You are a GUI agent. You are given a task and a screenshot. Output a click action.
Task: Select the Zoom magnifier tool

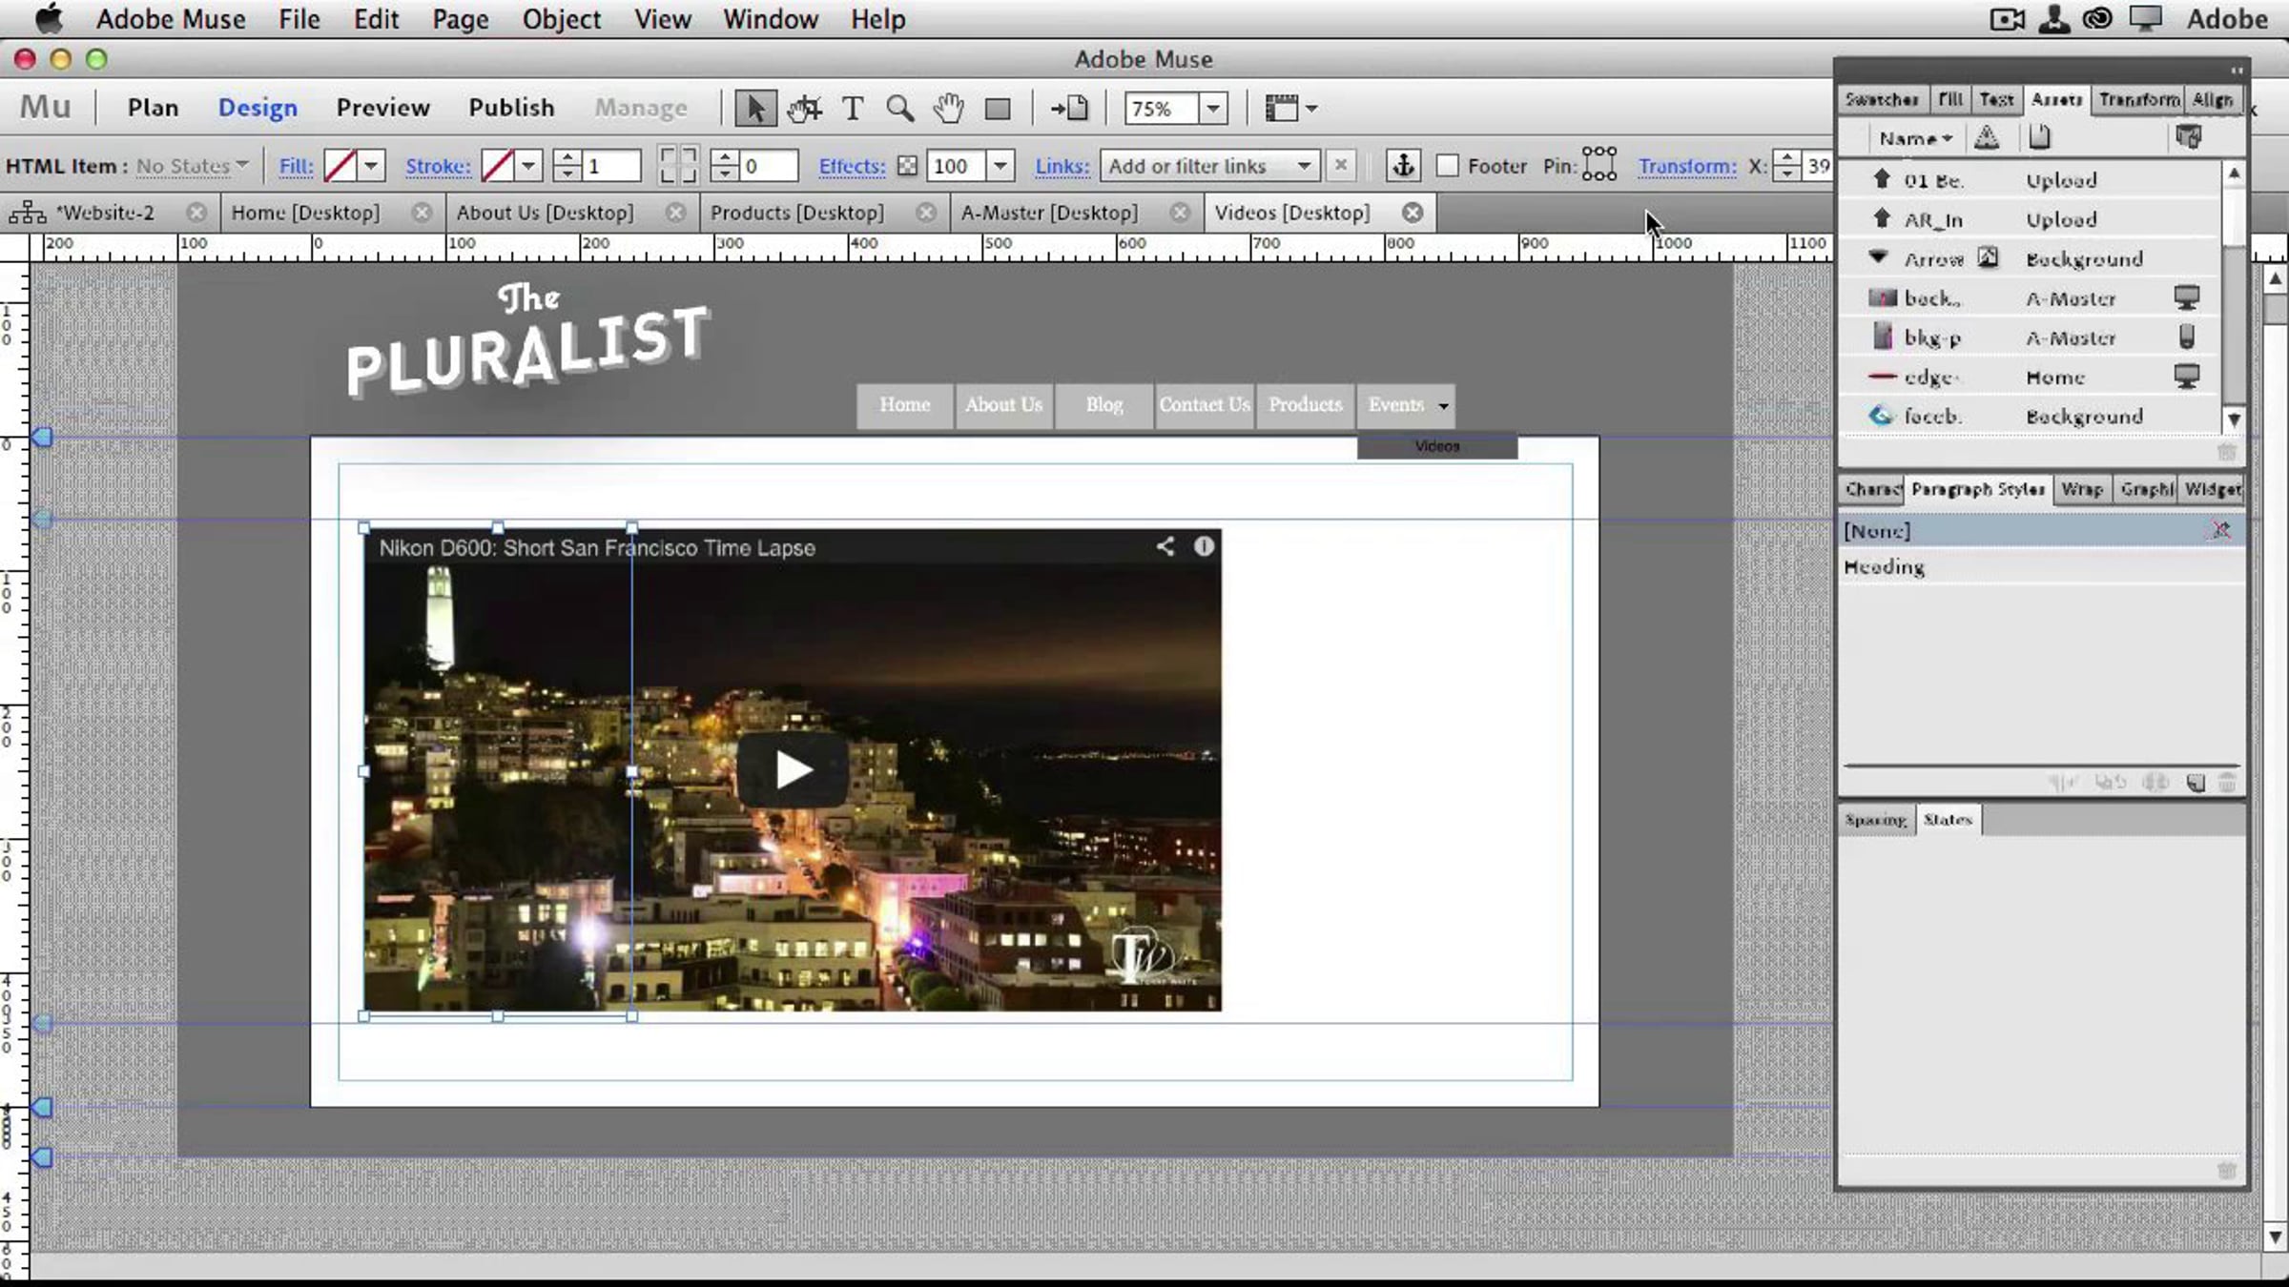click(x=899, y=109)
